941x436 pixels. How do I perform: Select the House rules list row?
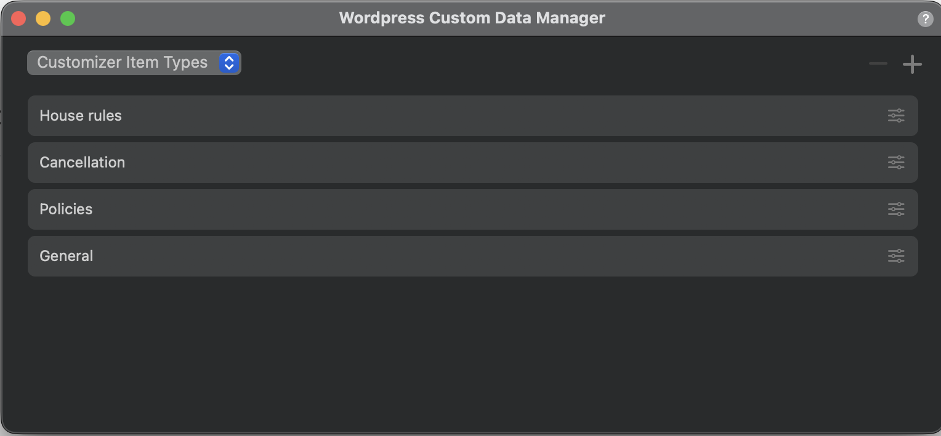point(431,116)
